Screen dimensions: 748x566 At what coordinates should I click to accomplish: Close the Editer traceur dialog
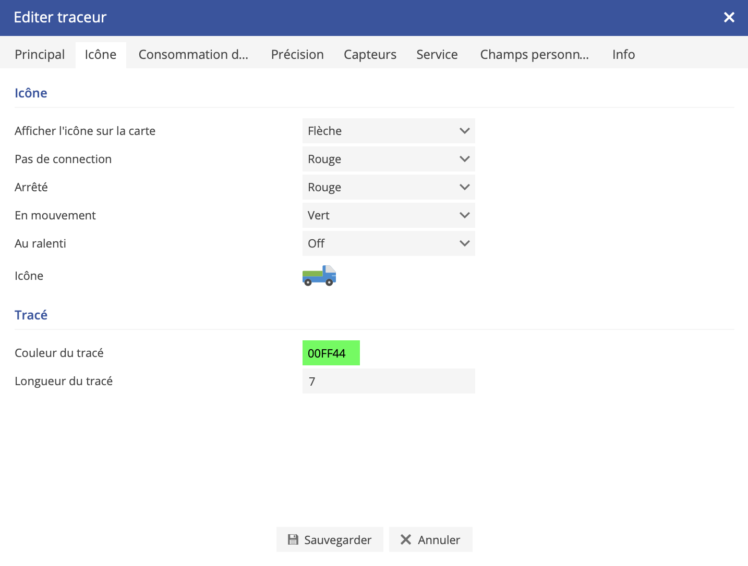pyautogui.click(x=729, y=18)
